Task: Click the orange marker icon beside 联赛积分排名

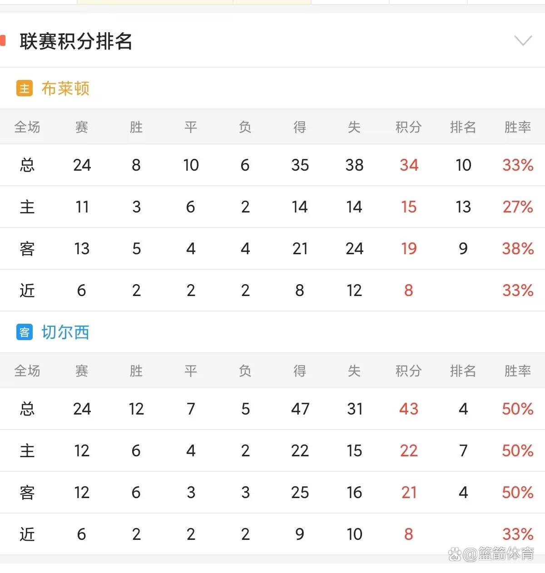Action: 4,41
